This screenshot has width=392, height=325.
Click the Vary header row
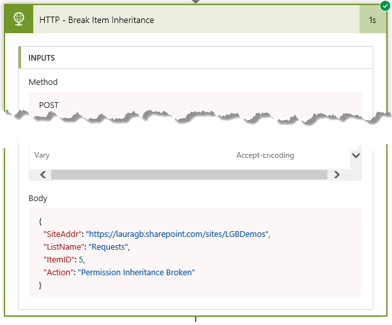(190, 155)
